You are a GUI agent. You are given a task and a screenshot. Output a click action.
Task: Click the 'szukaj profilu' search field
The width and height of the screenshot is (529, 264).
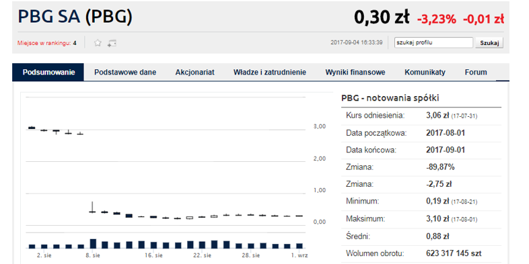pos(434,43)
